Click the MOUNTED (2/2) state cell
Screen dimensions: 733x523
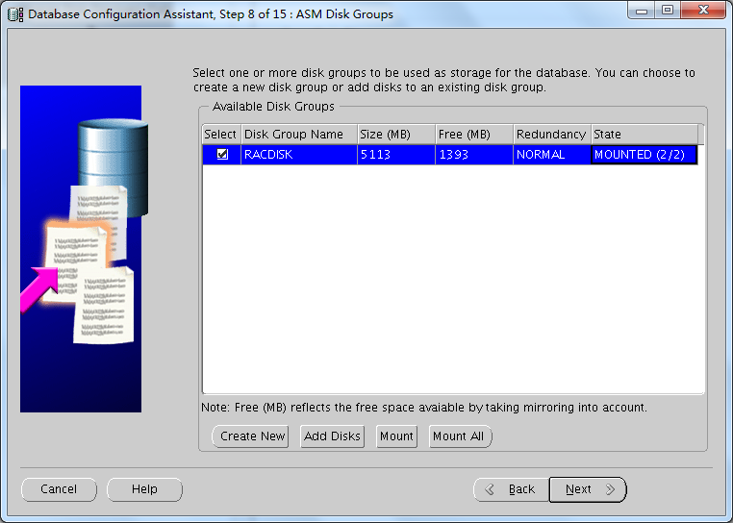645,155
